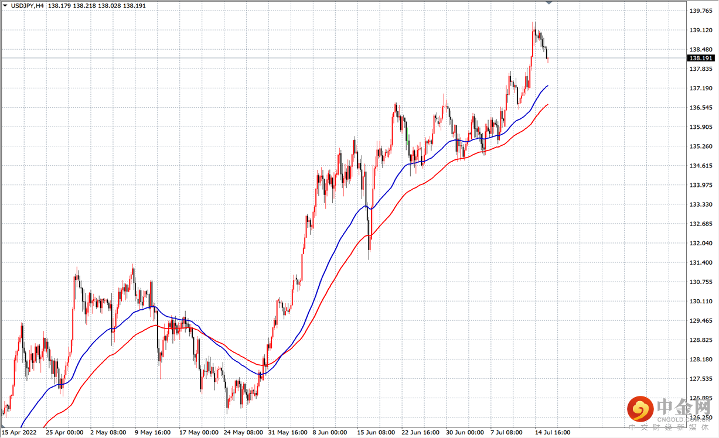Click the 25 Apr 00:00 time label
This screenshot has height=438, width=719.
click(x=64, y=432)
